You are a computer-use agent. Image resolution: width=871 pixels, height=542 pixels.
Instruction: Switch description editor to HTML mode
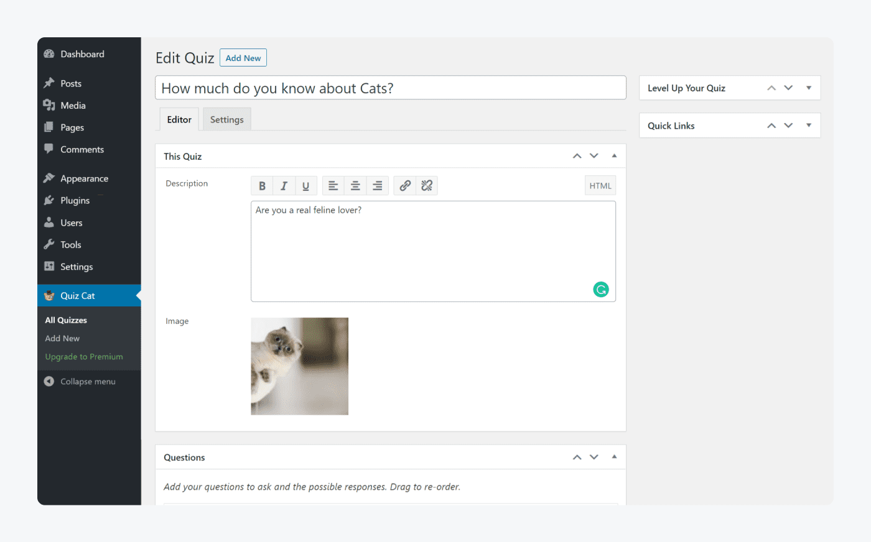pos(600,186)
